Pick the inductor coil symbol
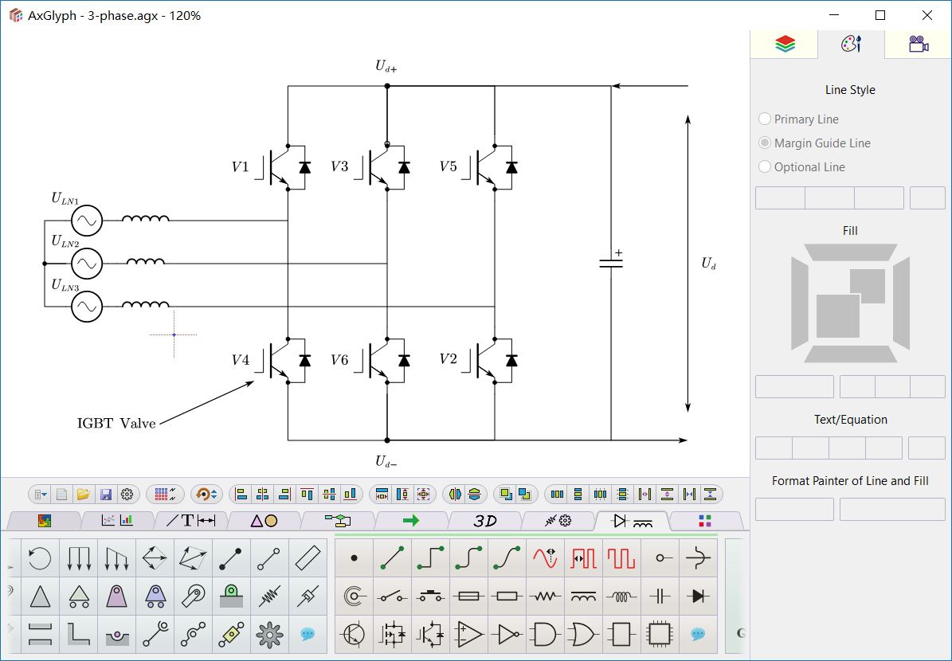 pos(622,596)
